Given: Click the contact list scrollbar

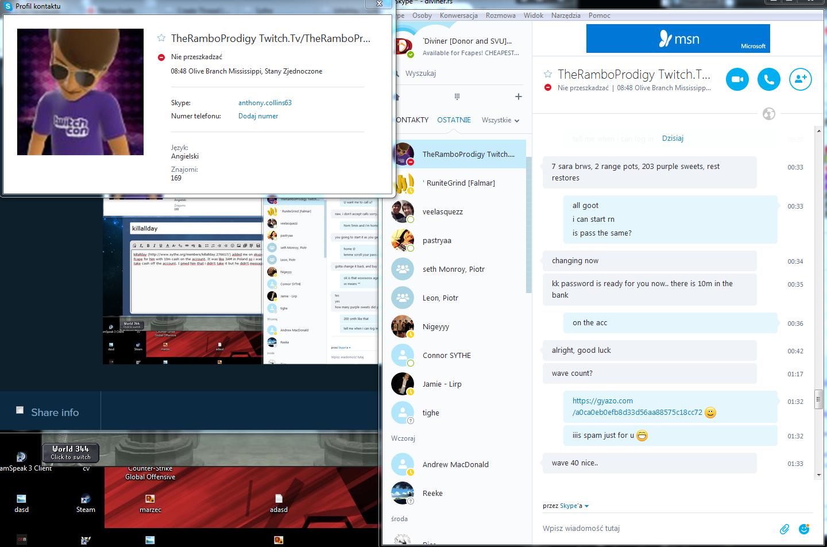Looking at the screenshot, I should point(528,224).
